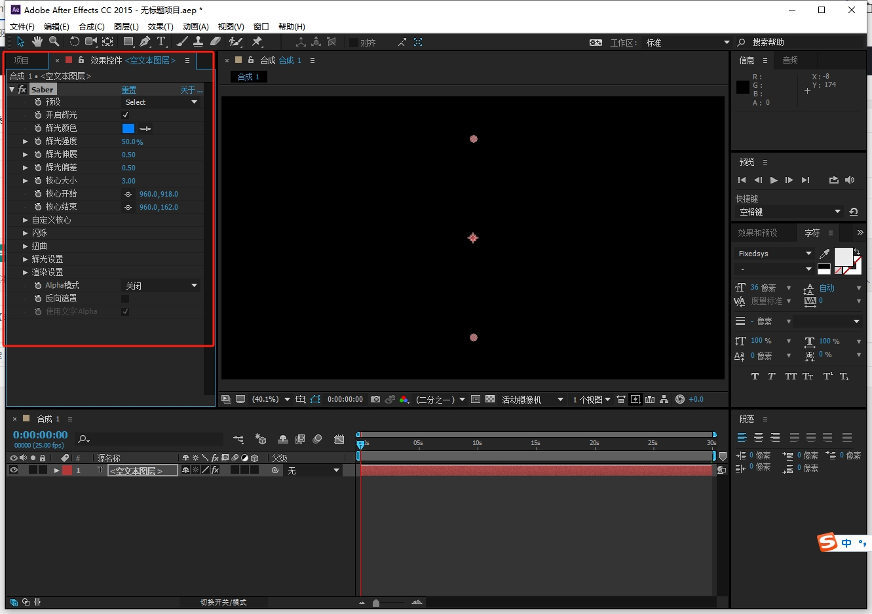Select the Zoom magnifier tool

pos(54,42)
